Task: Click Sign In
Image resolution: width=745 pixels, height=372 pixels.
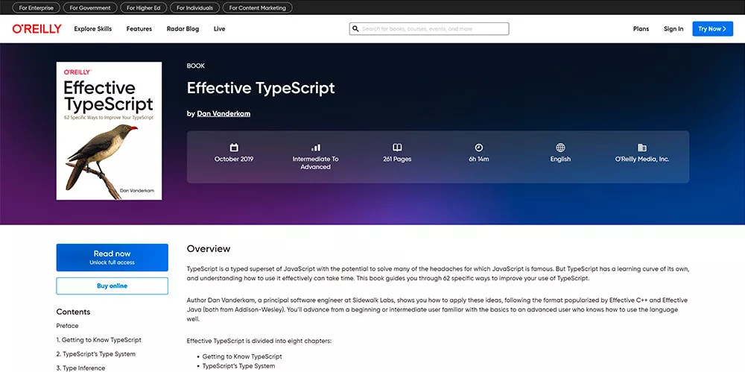Action: point(673,29)
